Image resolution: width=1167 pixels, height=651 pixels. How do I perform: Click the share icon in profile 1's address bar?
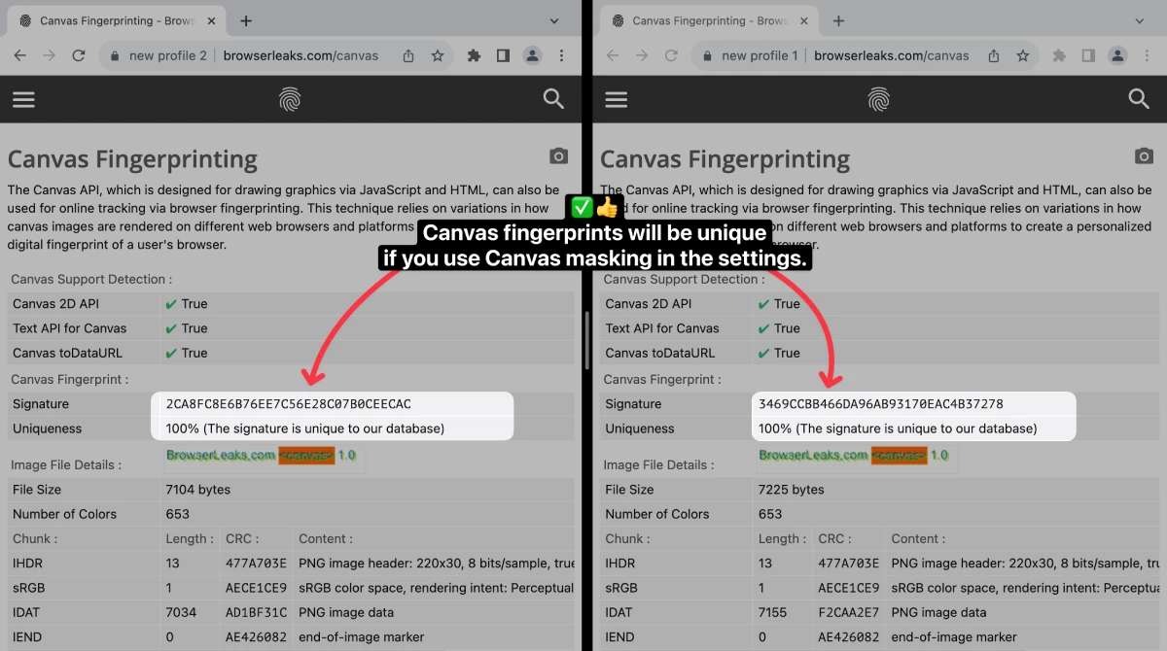[x=992, y=55]
